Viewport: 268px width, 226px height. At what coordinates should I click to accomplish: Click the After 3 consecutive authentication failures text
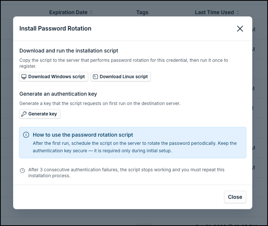pyautogui.click(x=126, y=173)
